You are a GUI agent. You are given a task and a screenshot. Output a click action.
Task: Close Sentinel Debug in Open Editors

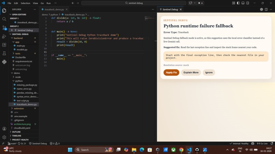tap(12, 30)
